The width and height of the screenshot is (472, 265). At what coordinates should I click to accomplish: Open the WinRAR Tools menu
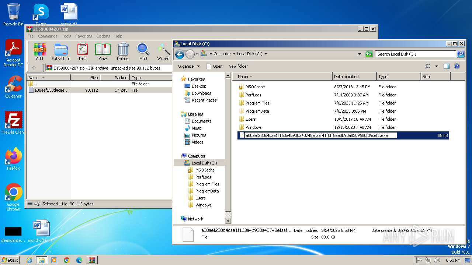[66, 36]
